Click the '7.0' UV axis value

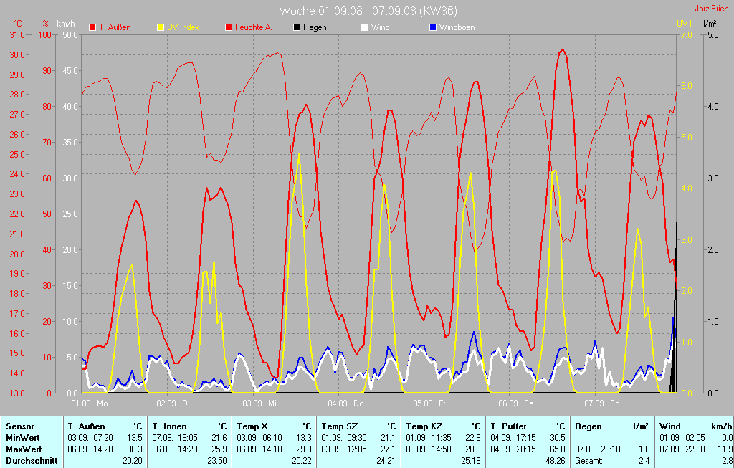686,34
